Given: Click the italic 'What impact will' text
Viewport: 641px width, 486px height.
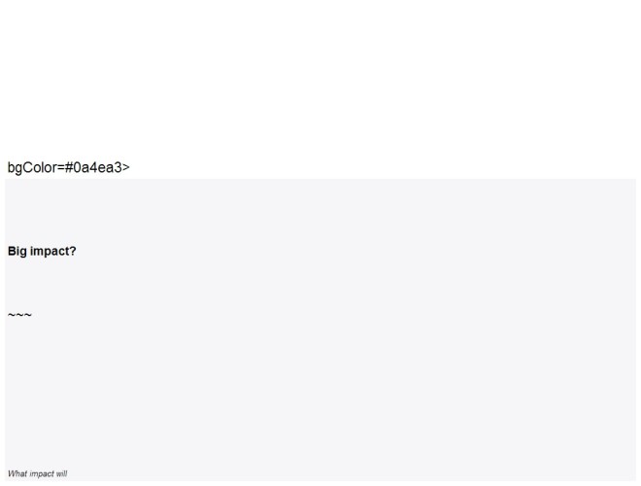Looking at the screenshot, I should 37,473.
